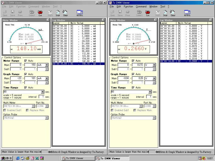Click Cut connection icon in right DMM Viewer

click(148, 13)
